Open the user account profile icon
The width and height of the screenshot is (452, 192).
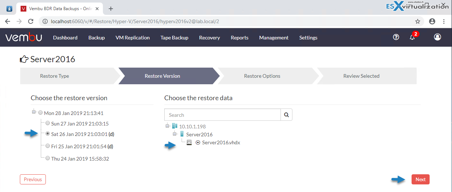(x=438, y=37)
